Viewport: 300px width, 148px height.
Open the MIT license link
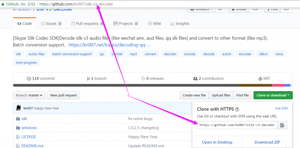(x=264, y=78)
